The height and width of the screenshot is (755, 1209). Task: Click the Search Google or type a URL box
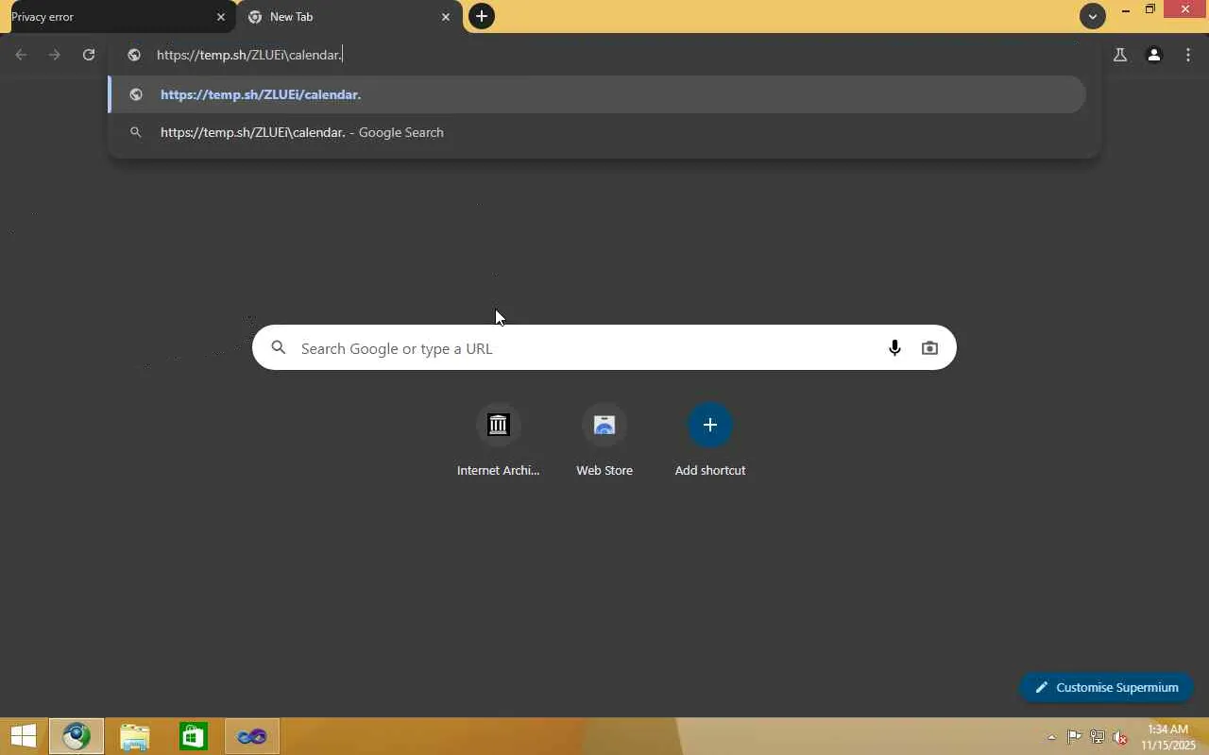point(604,348)
